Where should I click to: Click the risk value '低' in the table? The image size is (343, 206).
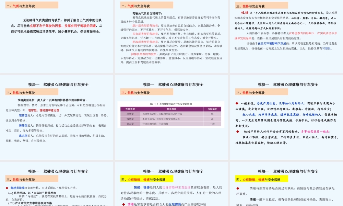coord(212,114)
